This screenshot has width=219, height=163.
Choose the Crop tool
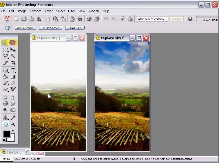click(13, 63)
